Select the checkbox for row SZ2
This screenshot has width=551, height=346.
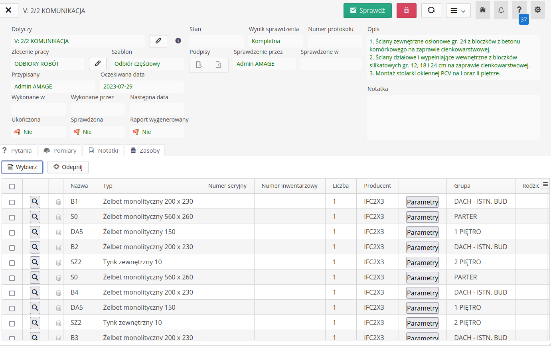click(12, 263)
